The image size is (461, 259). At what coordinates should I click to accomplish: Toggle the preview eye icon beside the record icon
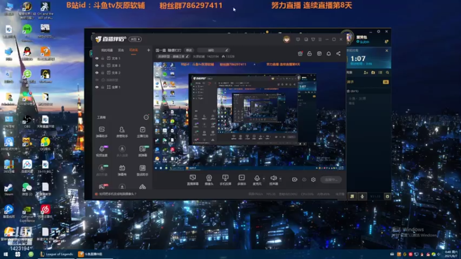(x=304, y=180)
